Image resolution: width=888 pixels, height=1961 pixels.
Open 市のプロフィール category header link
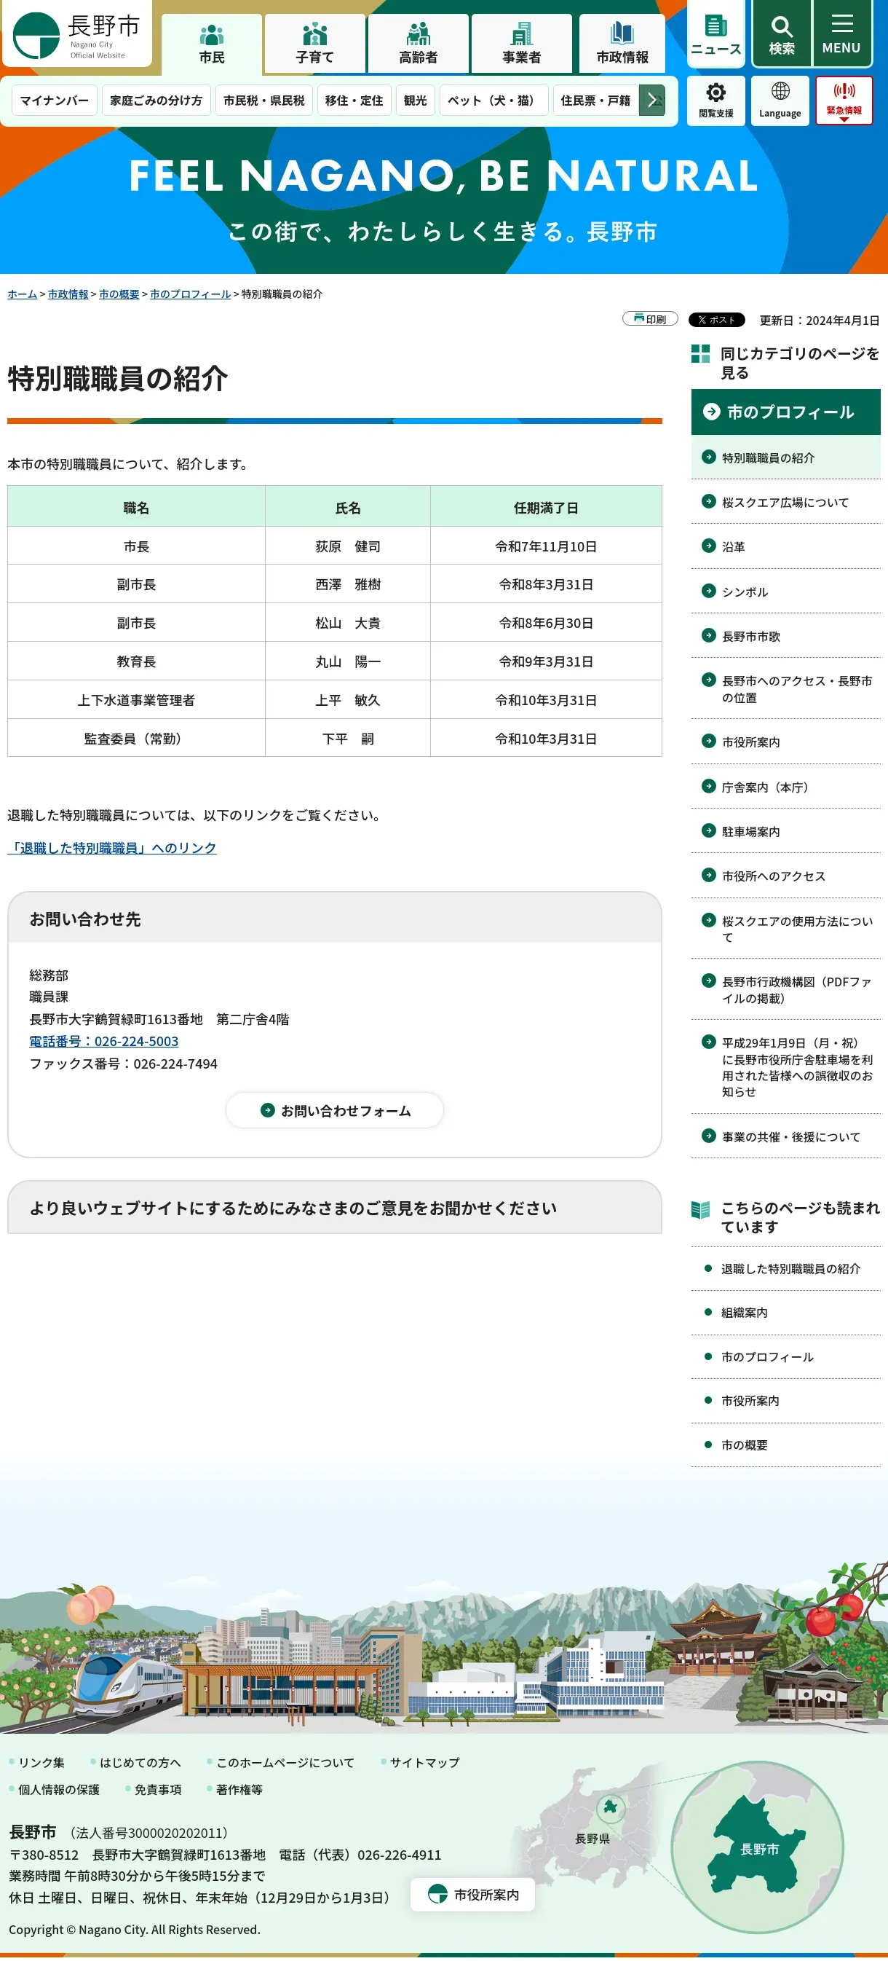click(x=785, y=412)
